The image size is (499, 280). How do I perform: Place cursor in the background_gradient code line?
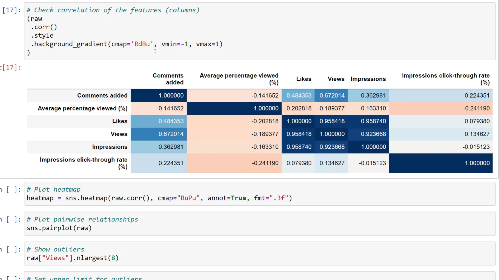pos(125,44)
